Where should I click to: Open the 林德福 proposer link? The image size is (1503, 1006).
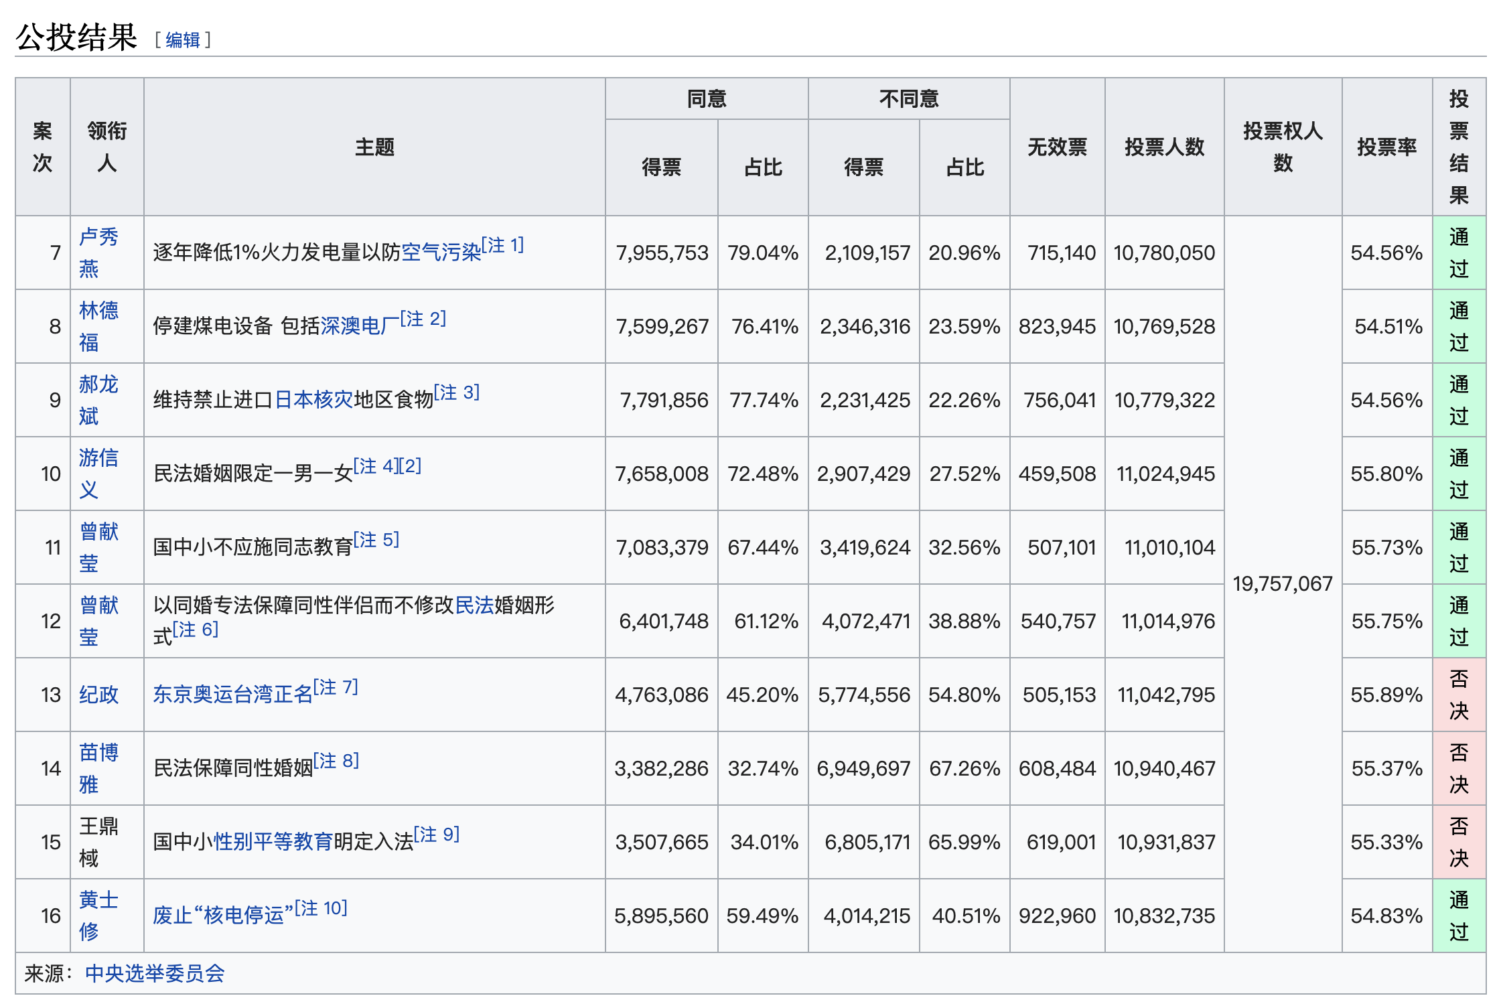98,311
